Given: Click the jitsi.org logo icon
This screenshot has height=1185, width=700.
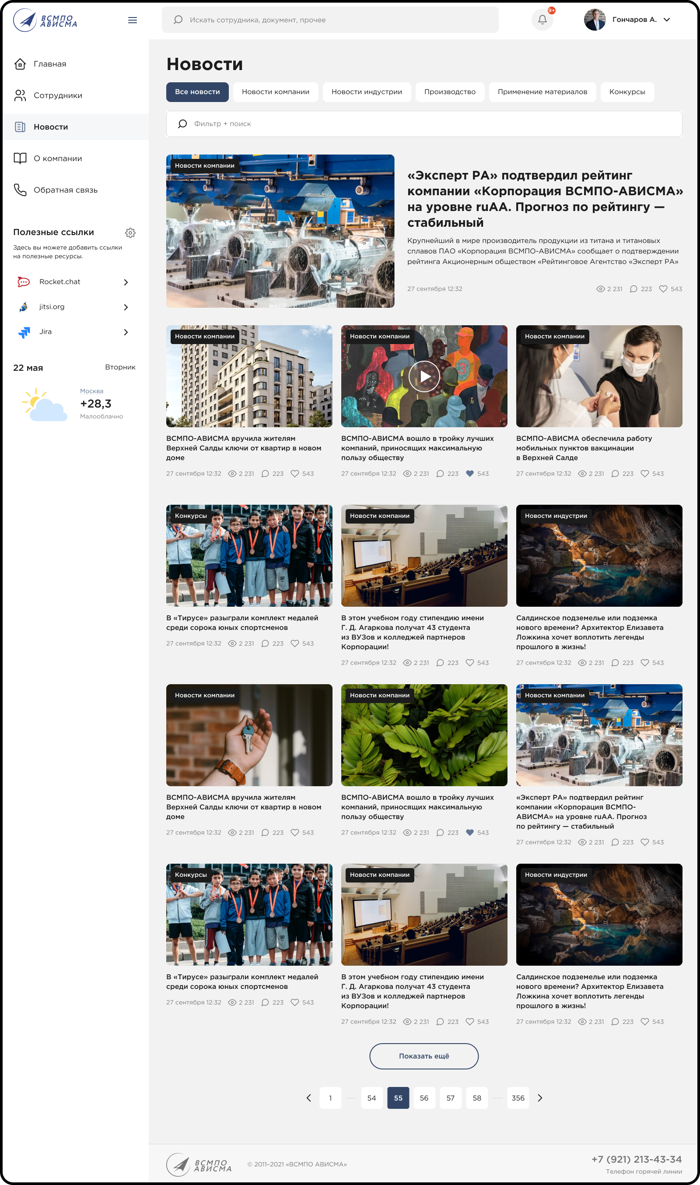Looking at the screenshot, I should coord(24,307).
